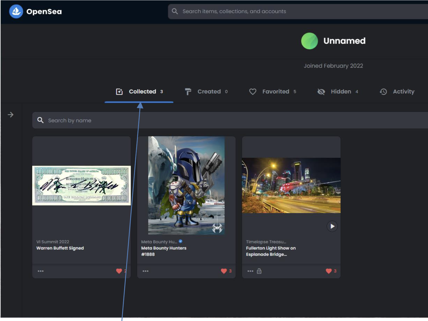The height and width of the screenshot is (321, 428).
Task: Switch to the Hidden tab
Action: click(x=338, y=92)
